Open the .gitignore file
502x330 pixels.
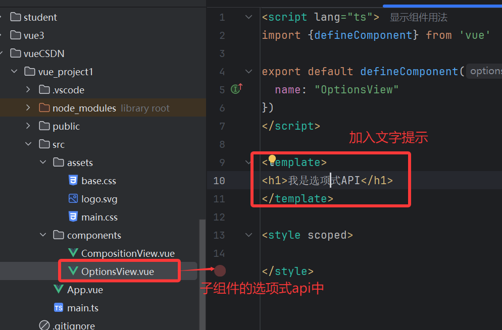click(74, 325)
